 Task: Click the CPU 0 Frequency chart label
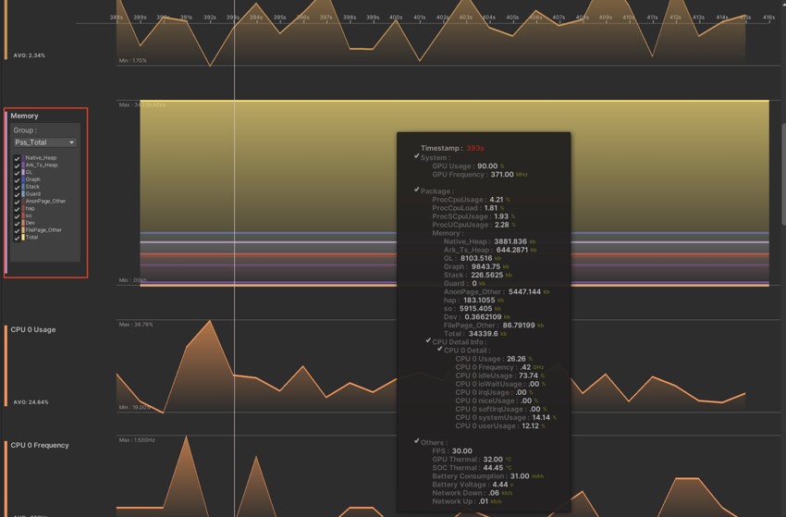(40, 445)
